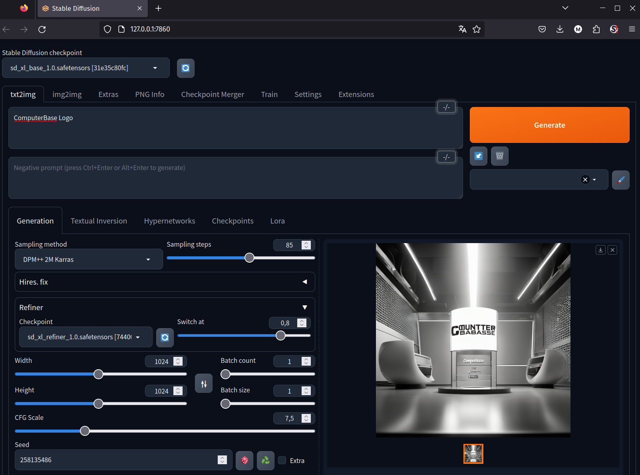Open the Stable Diffusion checkpoint dropdown
This screenshot has width=640, height=475.
pyautogui.click(x=86, y=68)
